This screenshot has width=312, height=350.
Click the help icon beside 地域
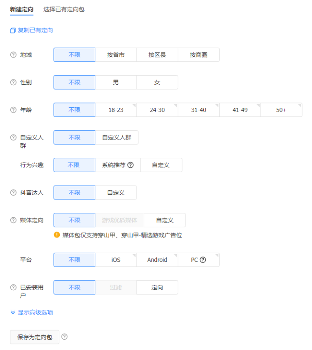[13, 55]
